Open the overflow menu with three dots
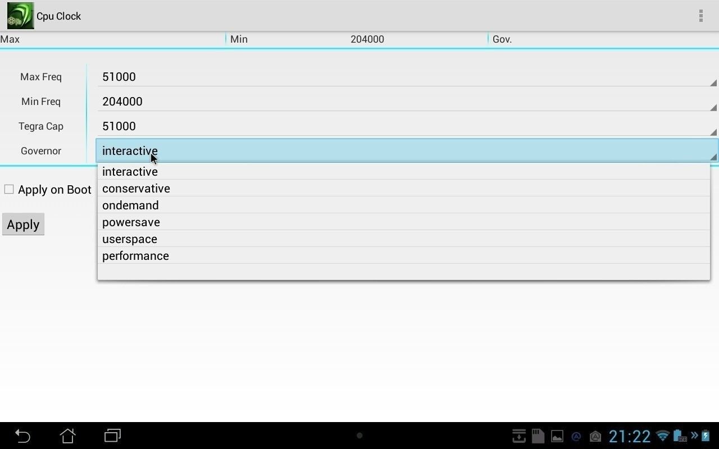Image resolution: width=719 pixels, height=449 pixels. click(700, 16)
